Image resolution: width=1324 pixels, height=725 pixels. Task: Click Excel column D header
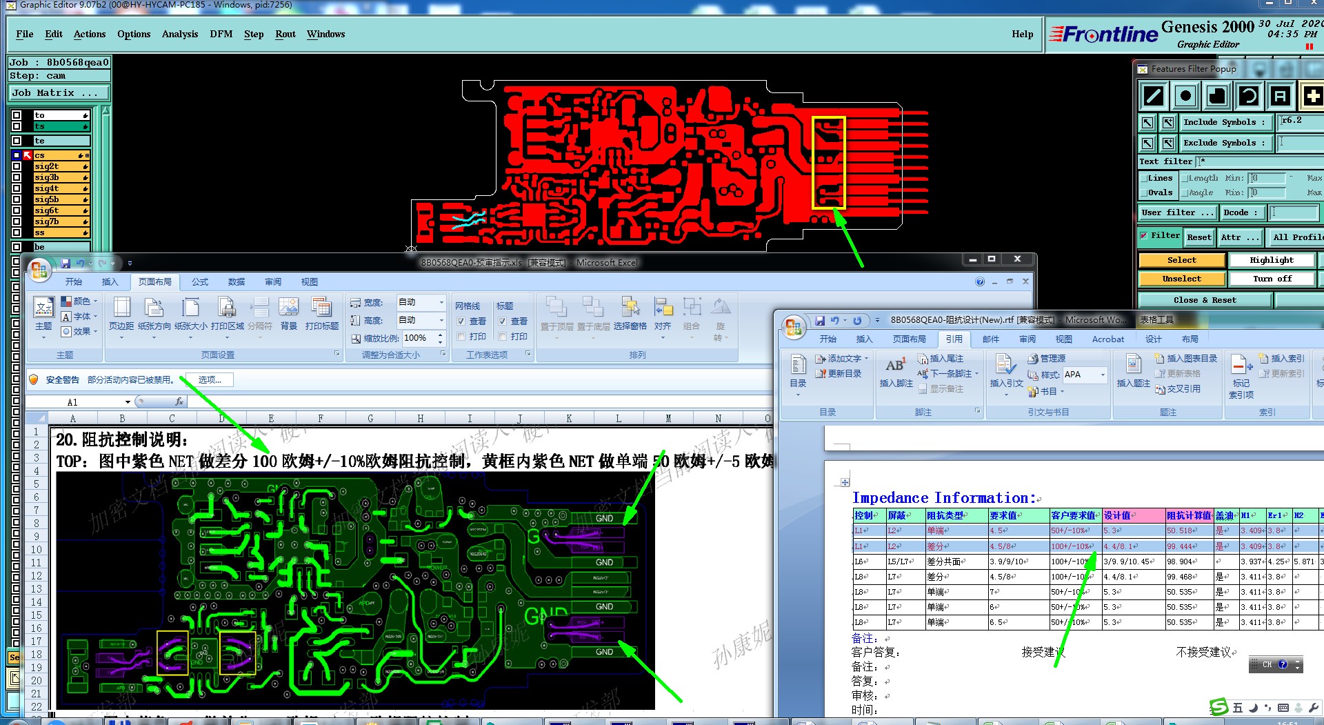point(221,418)
